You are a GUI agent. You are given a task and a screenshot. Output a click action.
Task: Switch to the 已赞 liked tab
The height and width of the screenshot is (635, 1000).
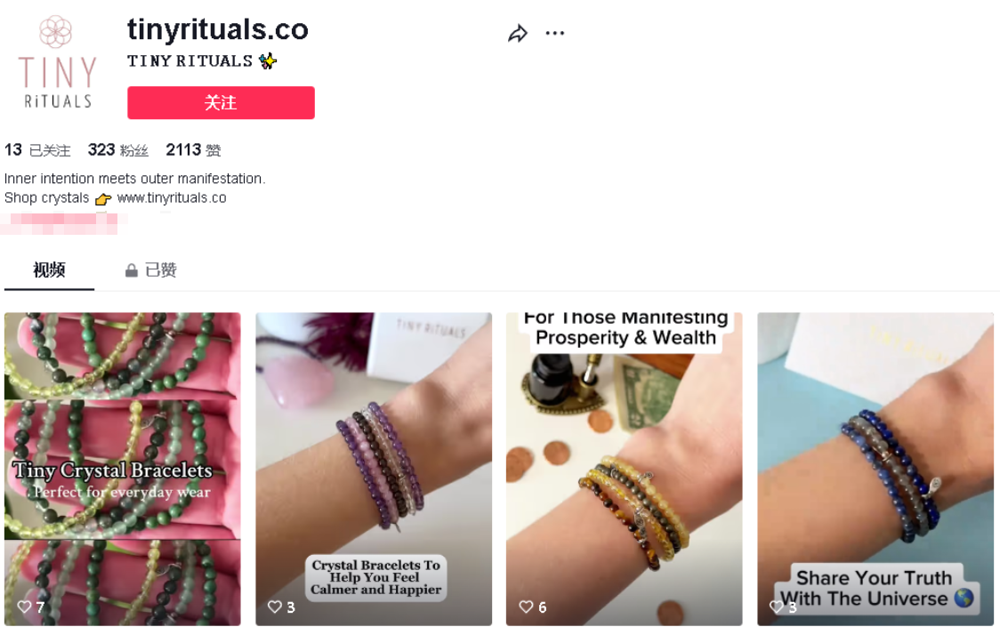pos(151,270)
